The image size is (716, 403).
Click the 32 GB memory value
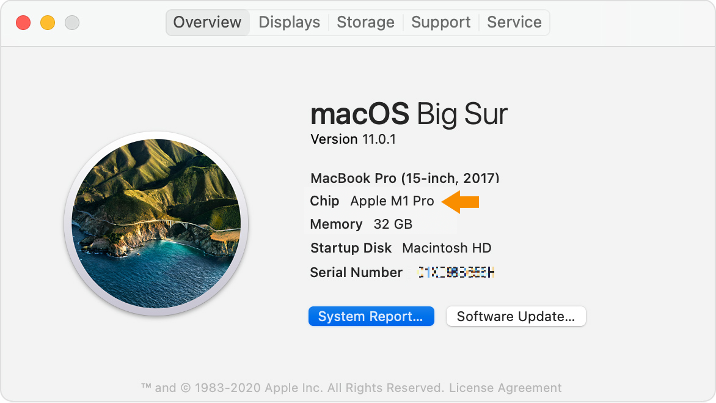[x=393, y=224]
